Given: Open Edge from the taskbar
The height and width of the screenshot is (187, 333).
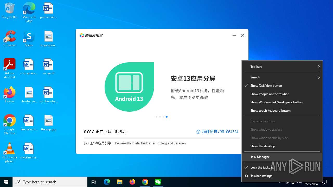Looking at the screenshot, I should click(107, 182).
